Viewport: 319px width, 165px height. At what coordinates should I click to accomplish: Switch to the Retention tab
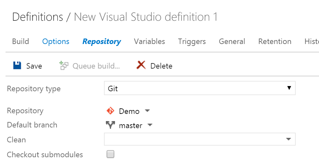275,41
